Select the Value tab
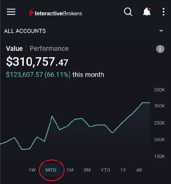Image resolution: width=171 pixels, height=184 pixels. pos(14,49)
